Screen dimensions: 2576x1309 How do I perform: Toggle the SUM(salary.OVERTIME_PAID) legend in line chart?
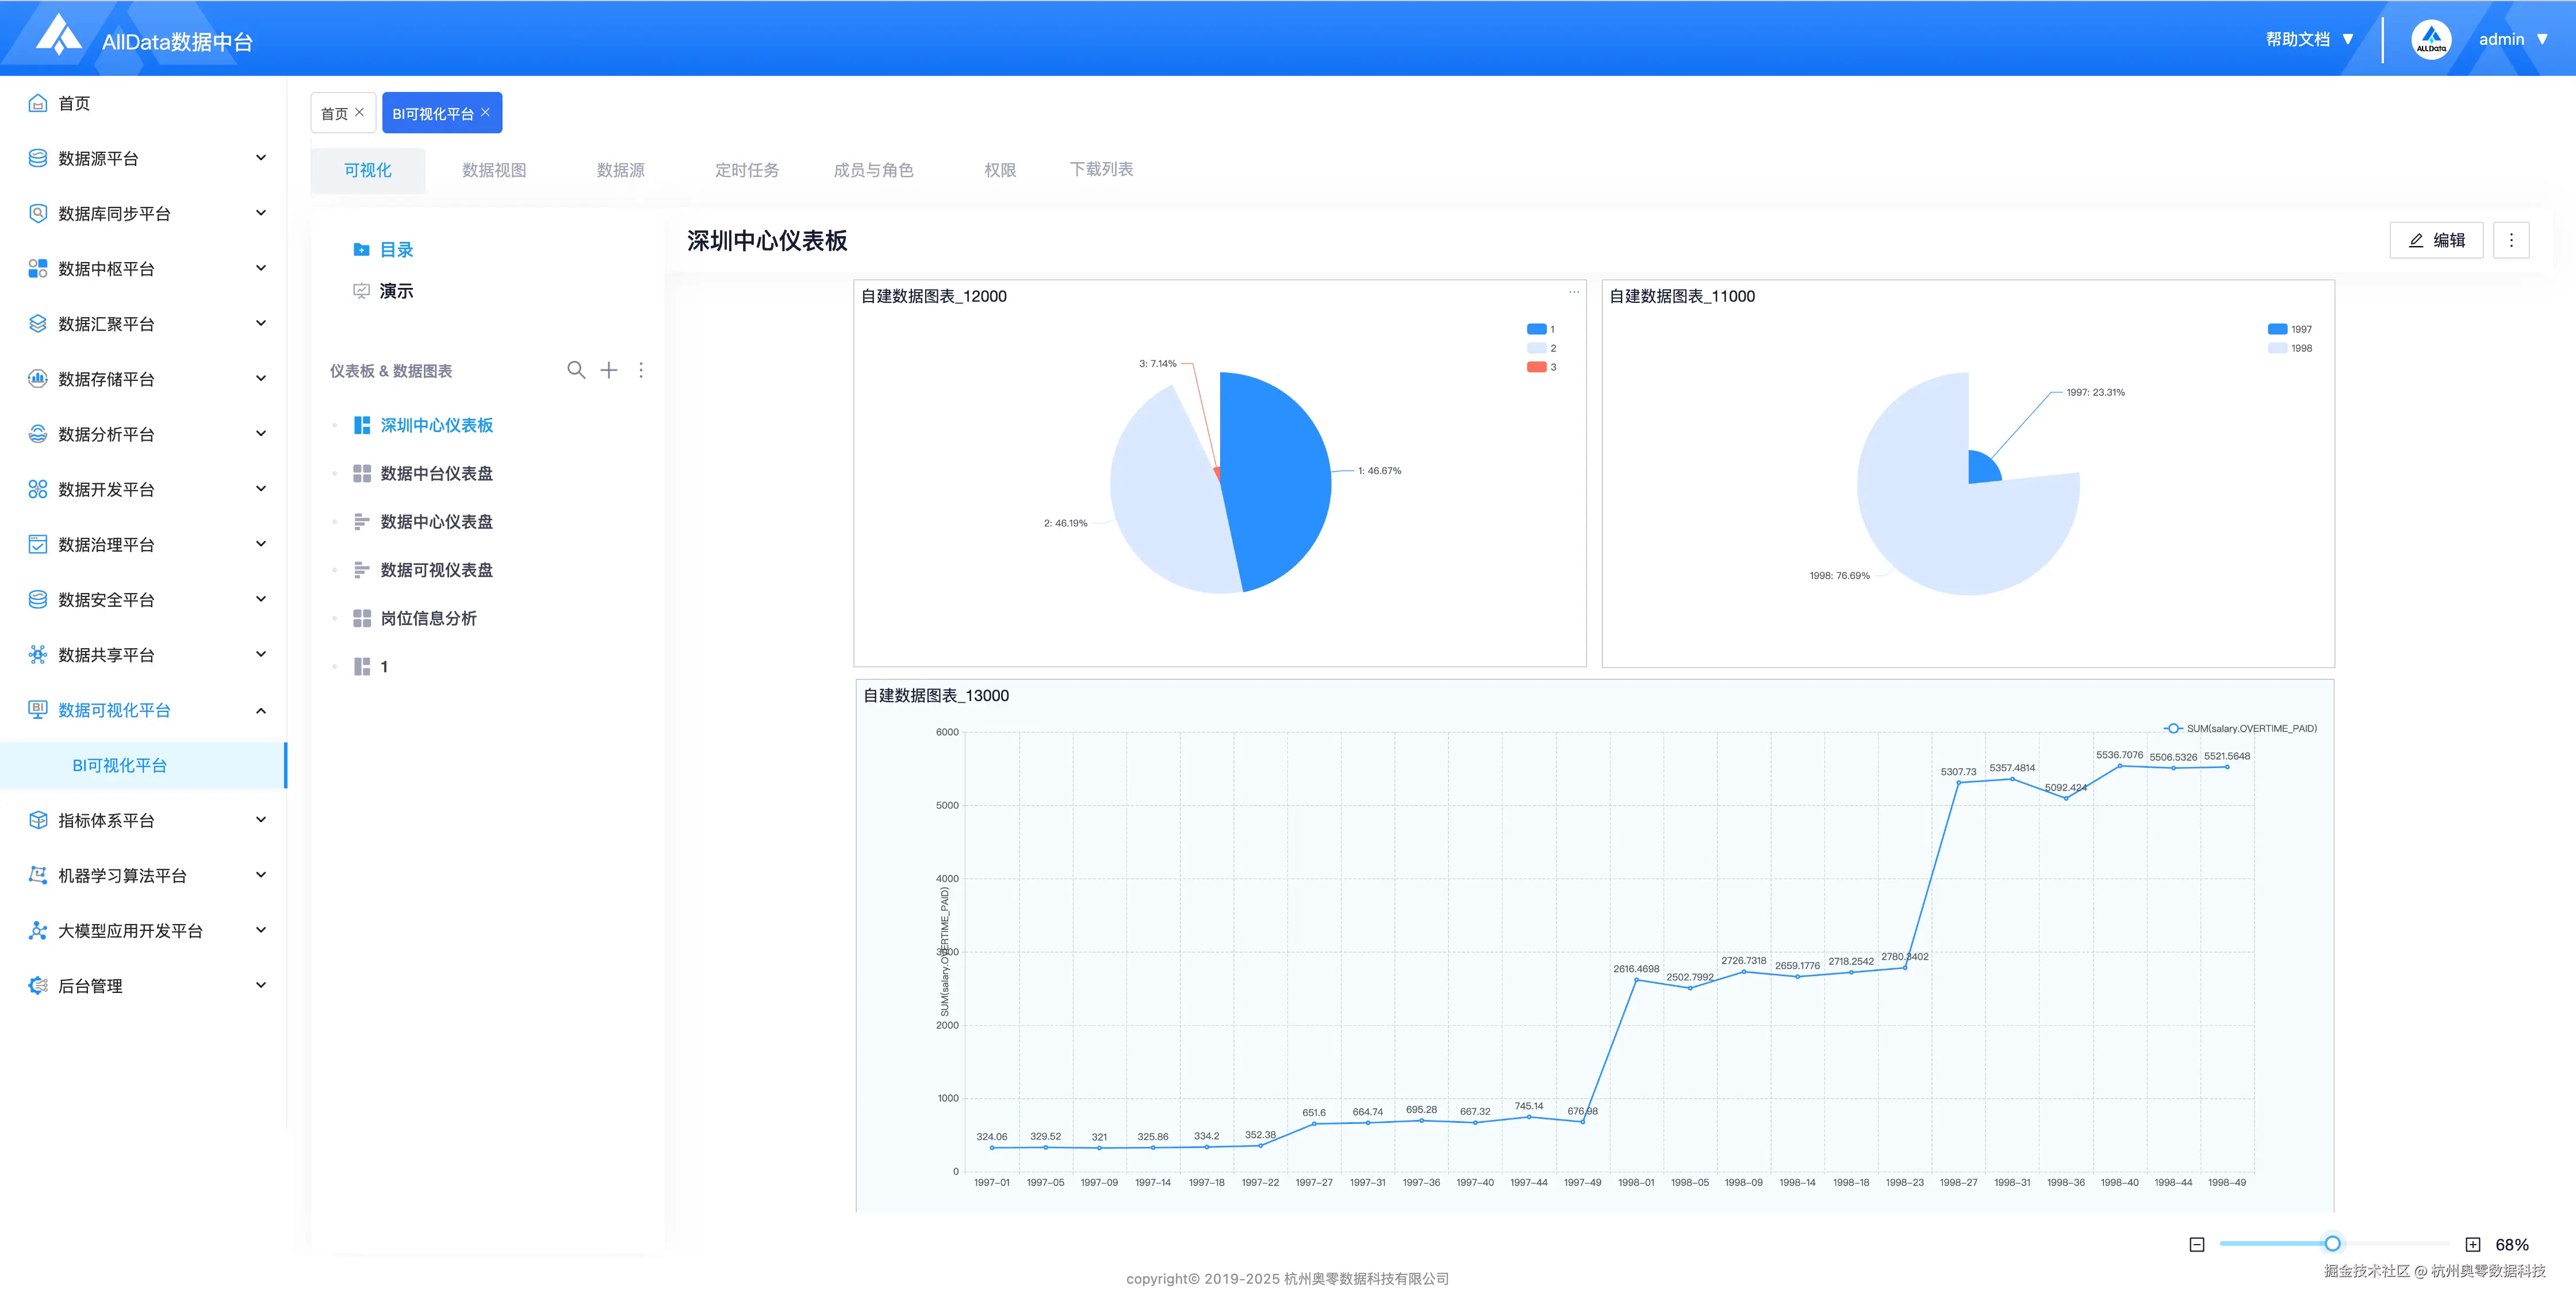click(2240, 729)
